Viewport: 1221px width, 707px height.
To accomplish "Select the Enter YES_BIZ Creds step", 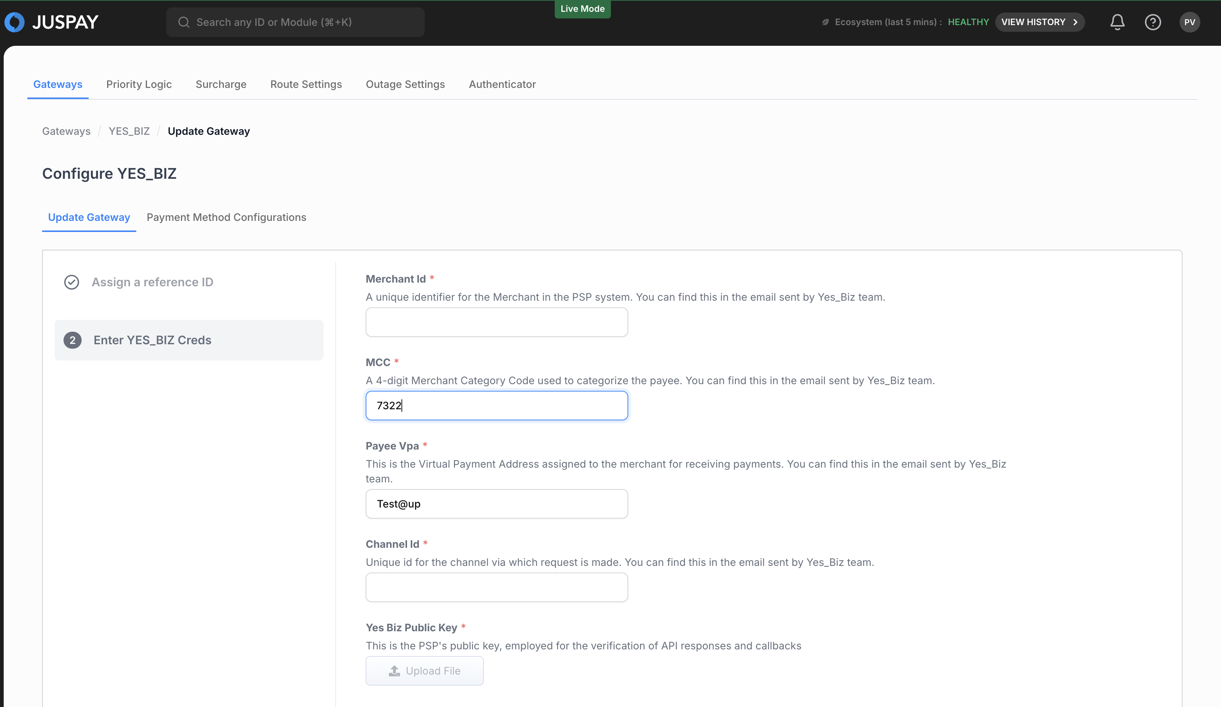I will pyautogui.click(x=152, y=340).
